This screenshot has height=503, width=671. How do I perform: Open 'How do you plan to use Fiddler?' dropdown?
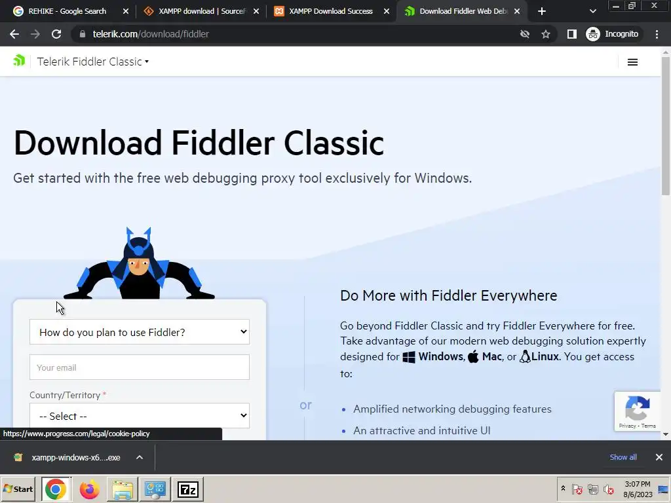tap(140, 332)
